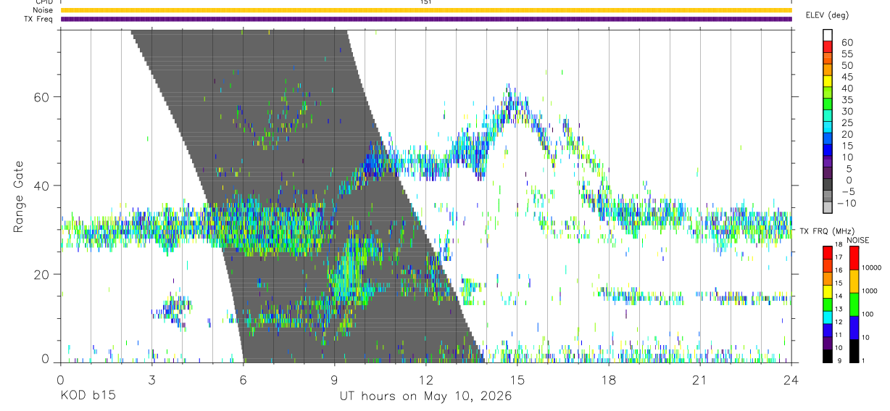Click the '24' tick on the UT hours axis
Image resolution: width=890 pixels, height=411 pixels.
(x=791, y=379)
